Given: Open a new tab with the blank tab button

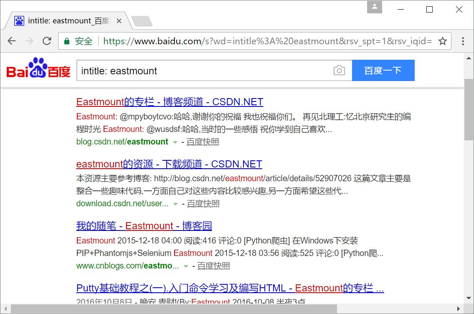Looking at the screenshot, I should [142, 21].
